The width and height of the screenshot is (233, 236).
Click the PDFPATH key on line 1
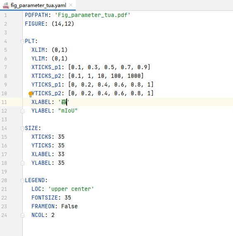coord(36,15)
